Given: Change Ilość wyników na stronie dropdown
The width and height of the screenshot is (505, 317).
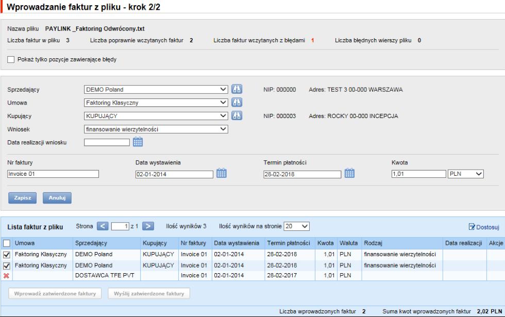Looking at the screenshot, I should click(x=297, y=226).
